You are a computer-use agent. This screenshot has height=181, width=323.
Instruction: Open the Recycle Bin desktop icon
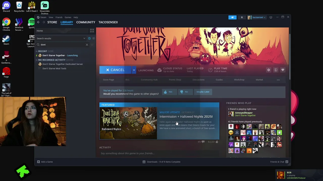[19, 7]
